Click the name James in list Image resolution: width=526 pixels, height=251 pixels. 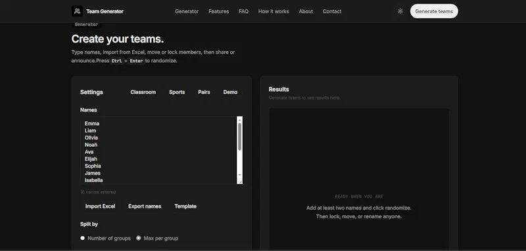93,173
